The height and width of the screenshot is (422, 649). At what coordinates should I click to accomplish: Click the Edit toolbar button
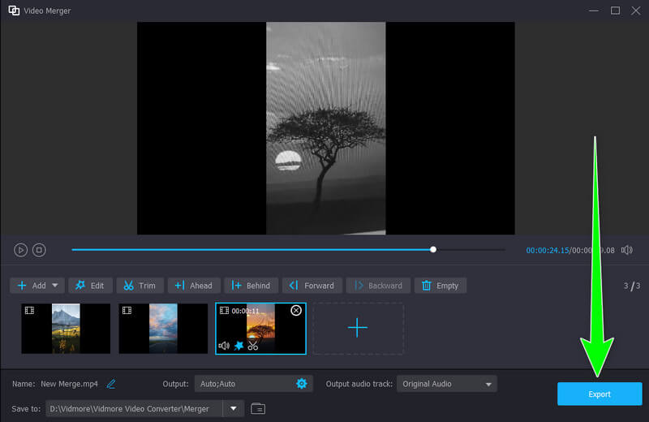pyautogui.click(x=90, y=286)
